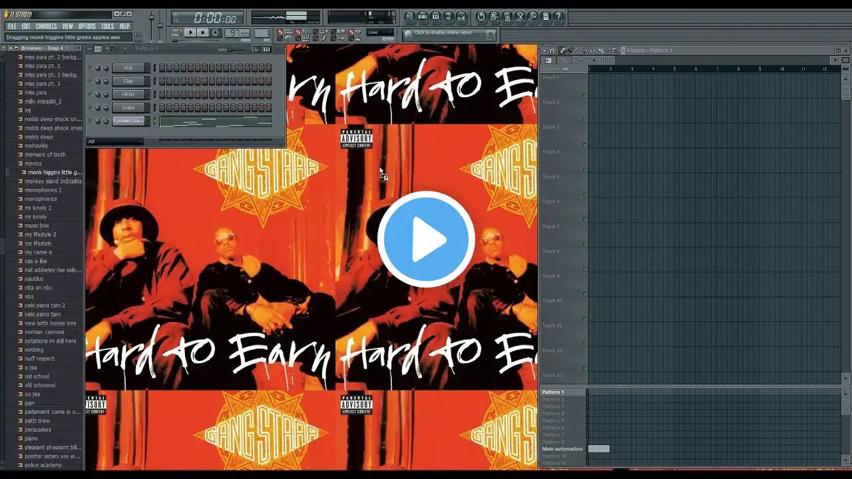852x479 pixels.
Task: Open the FILE menu
Action: coord(12,27)
